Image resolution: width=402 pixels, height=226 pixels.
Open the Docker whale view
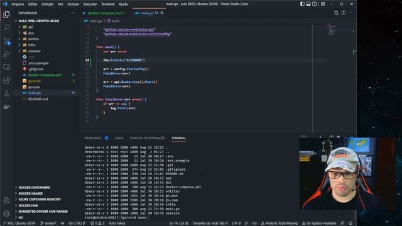(x=6, y=107)
